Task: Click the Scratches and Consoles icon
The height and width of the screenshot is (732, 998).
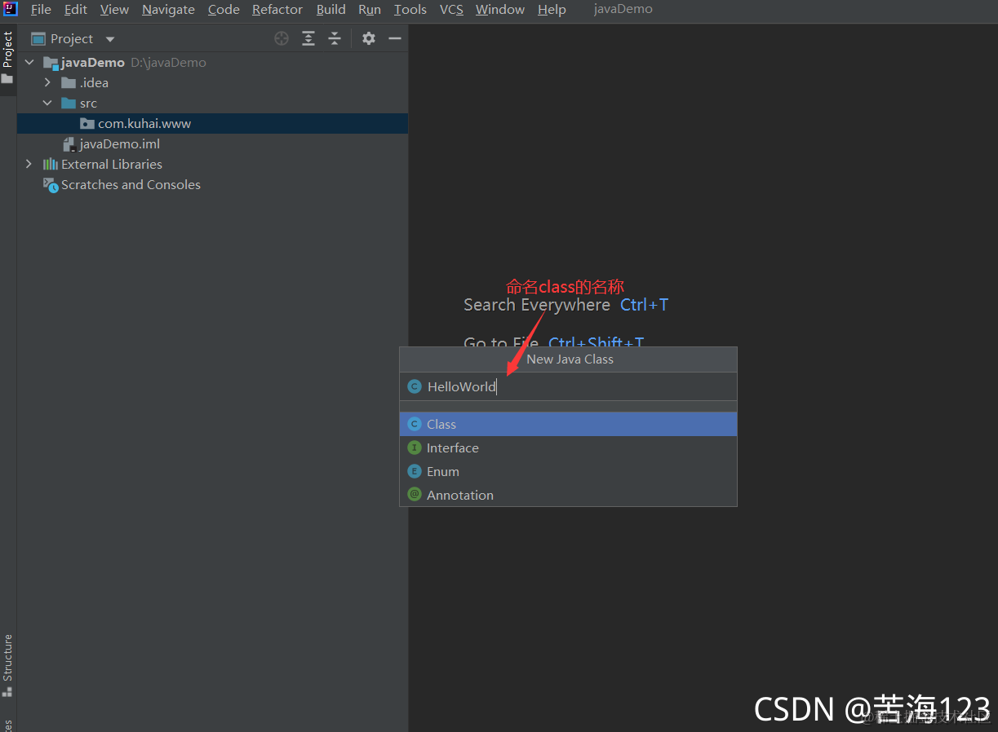Action: coord(51,185)
